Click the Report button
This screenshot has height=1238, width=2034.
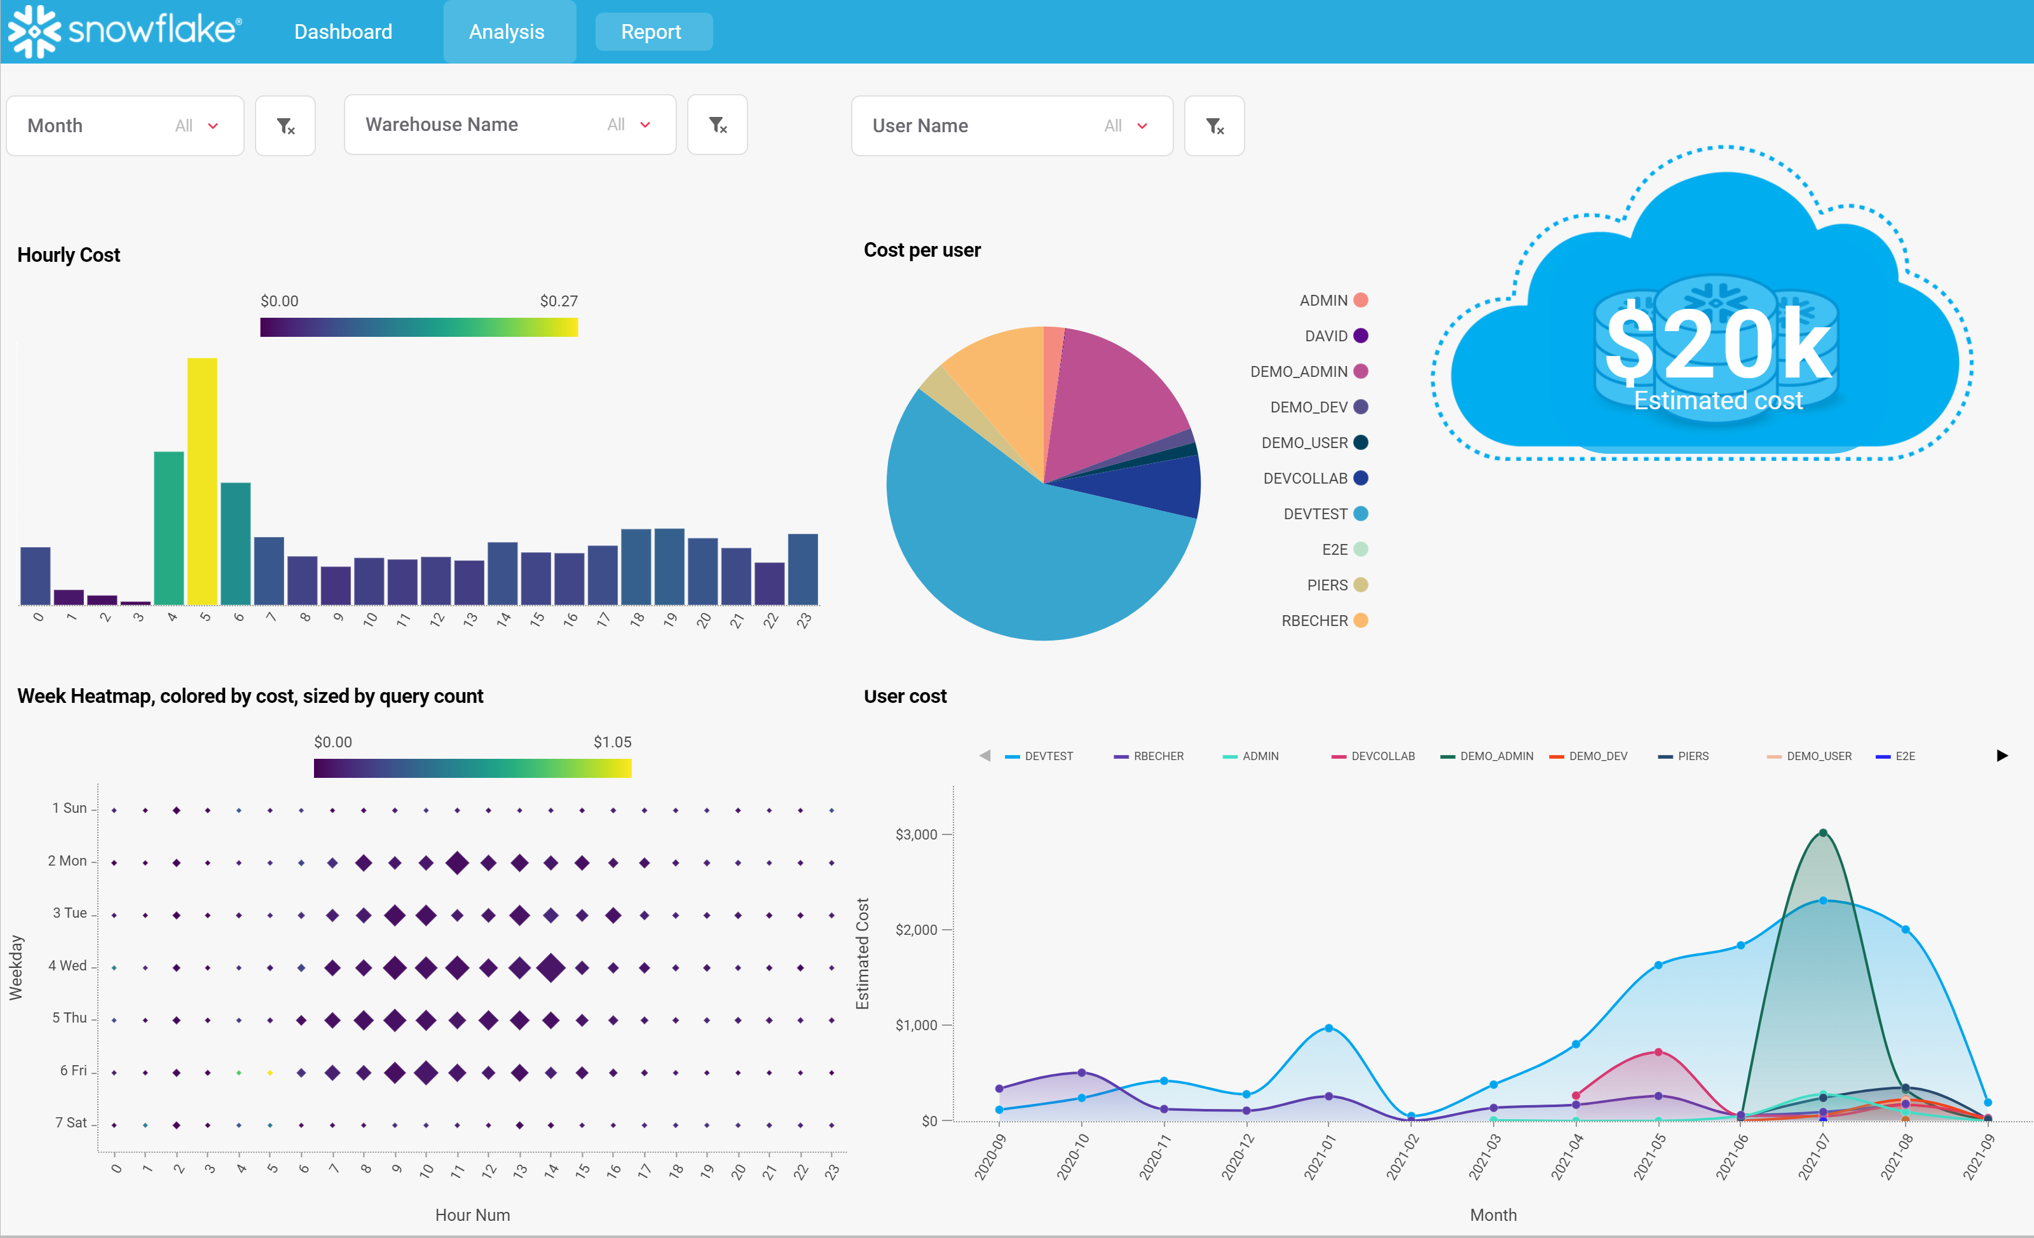point(652,32)
